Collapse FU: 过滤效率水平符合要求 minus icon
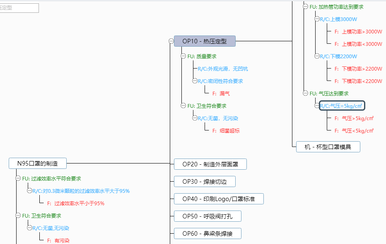 18,178
